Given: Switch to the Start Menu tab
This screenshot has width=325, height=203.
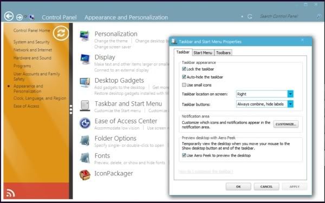Looking at the screenshot, I should click(x=203, y=53).
